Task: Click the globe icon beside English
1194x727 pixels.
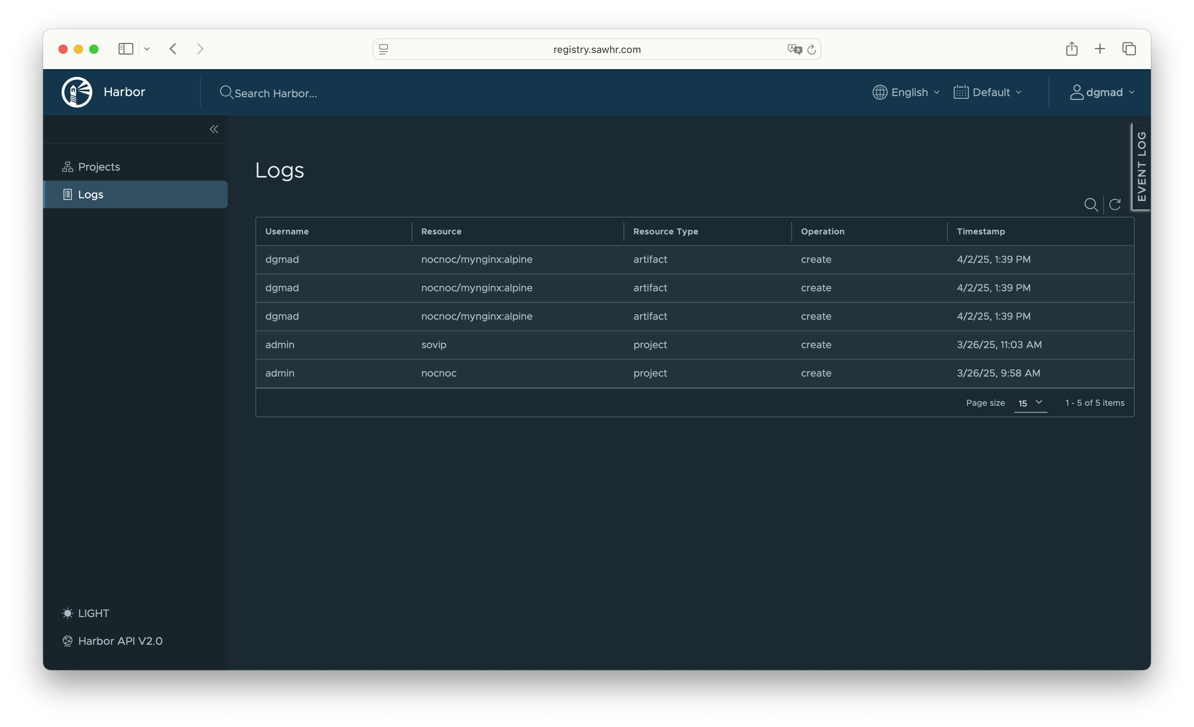Action: click(x=879, y=92)
